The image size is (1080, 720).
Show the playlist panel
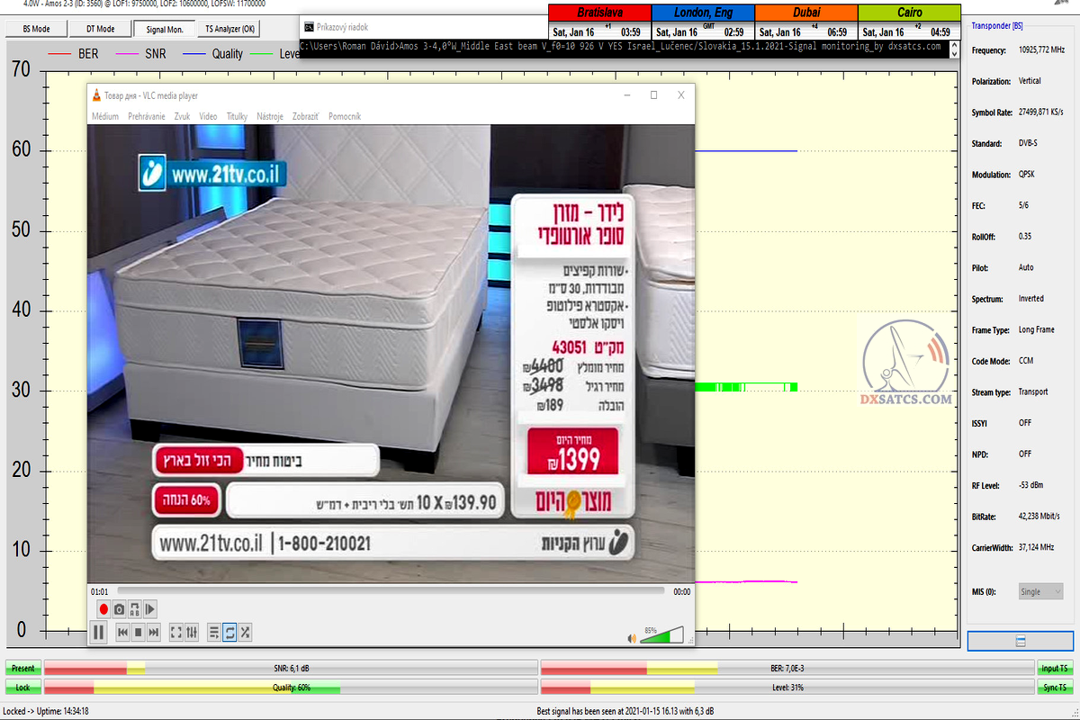point(214,633)
